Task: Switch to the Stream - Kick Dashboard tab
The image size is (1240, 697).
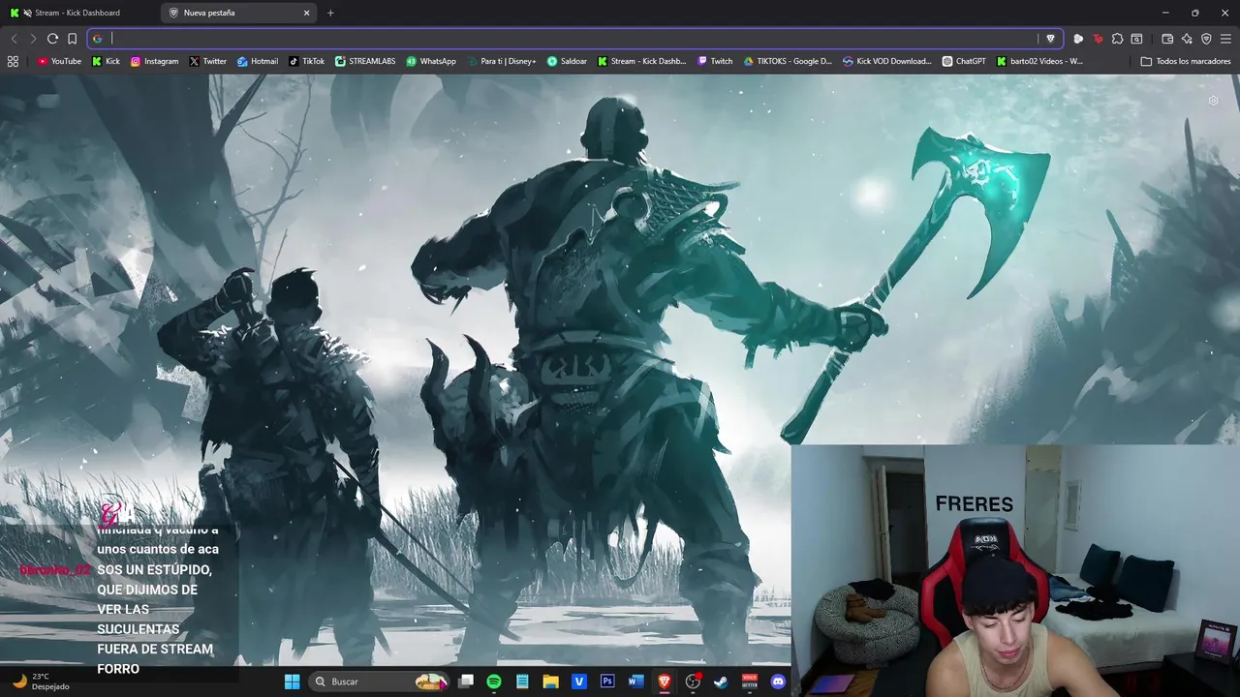Action: tap(77, 13)
